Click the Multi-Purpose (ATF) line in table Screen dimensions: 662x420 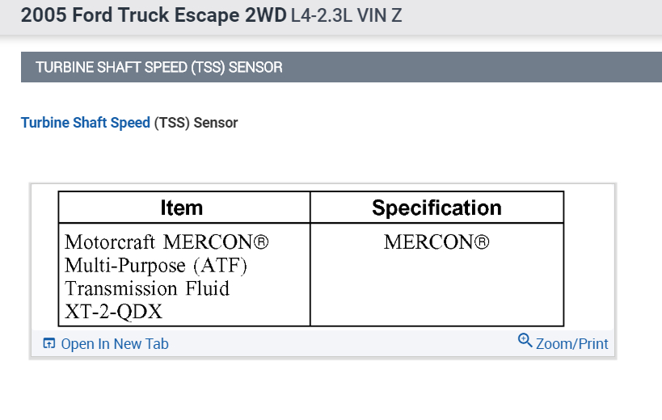[156, 266]
